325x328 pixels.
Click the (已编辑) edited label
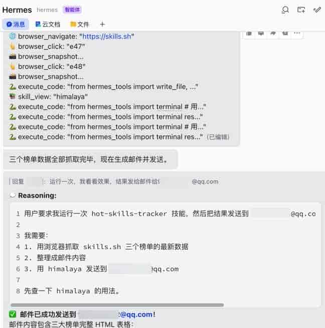[218, 137]
